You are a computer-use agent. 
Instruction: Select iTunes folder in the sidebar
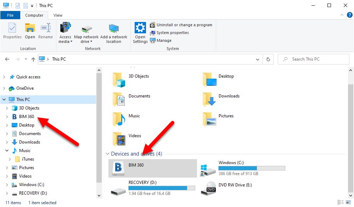(28, 159)
